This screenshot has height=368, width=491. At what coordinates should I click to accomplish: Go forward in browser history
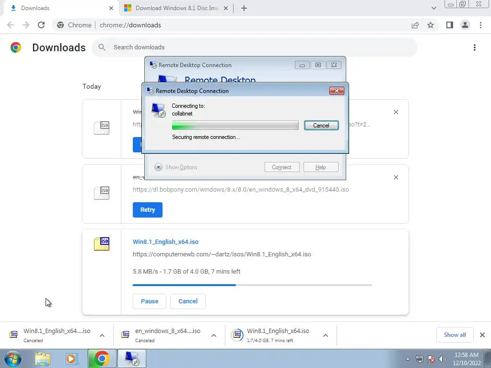[x=26, y=25]
